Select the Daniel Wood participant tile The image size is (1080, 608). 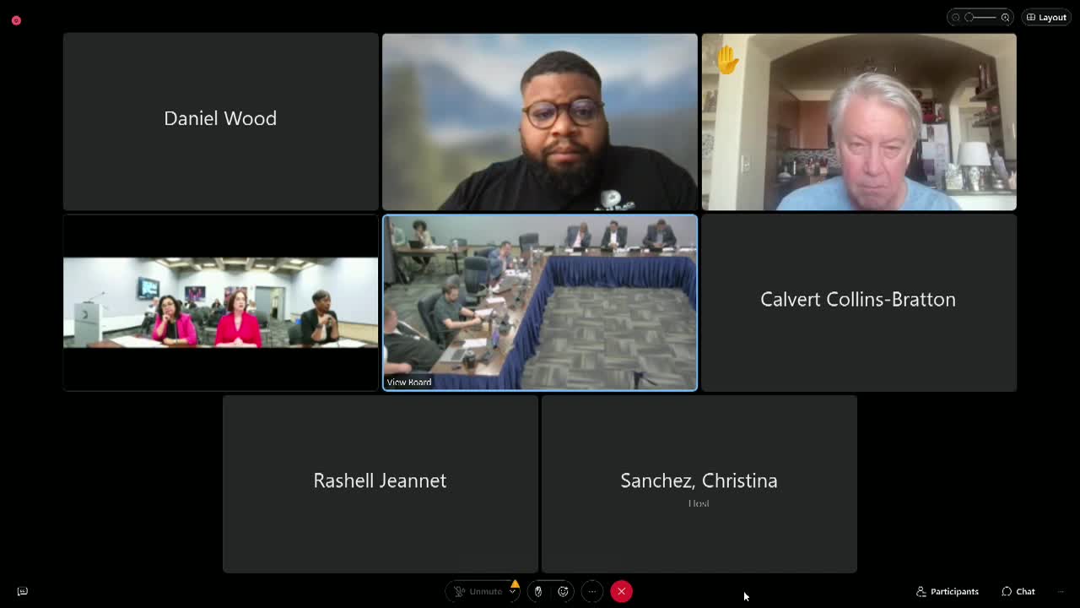click(220, 122)
